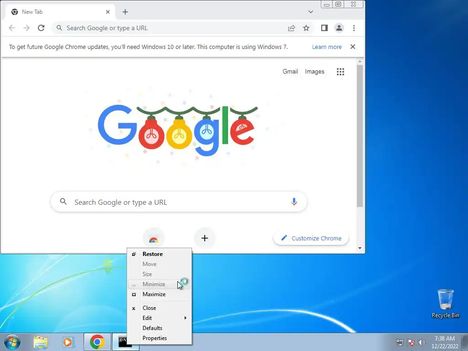Open the volume speaker icon
Image resolution: width=468 pixels, height=351 pixels.
point(421,342)
